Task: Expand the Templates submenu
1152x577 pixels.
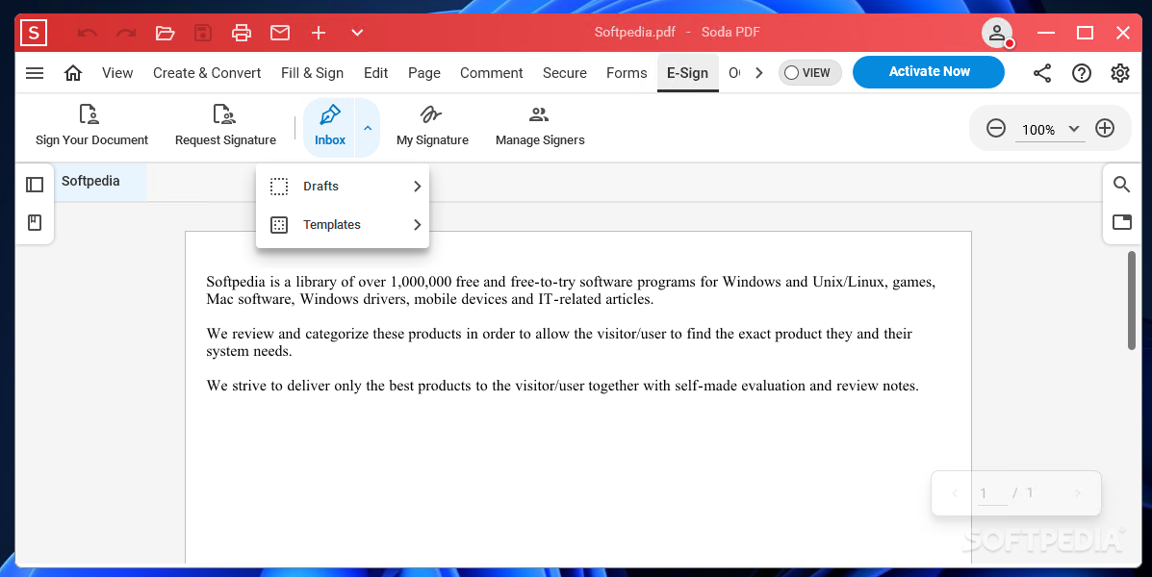Action: coord(343,225)
